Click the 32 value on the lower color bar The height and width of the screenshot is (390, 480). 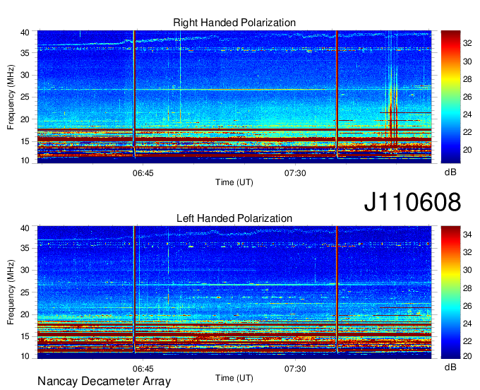tap(467, 252)
